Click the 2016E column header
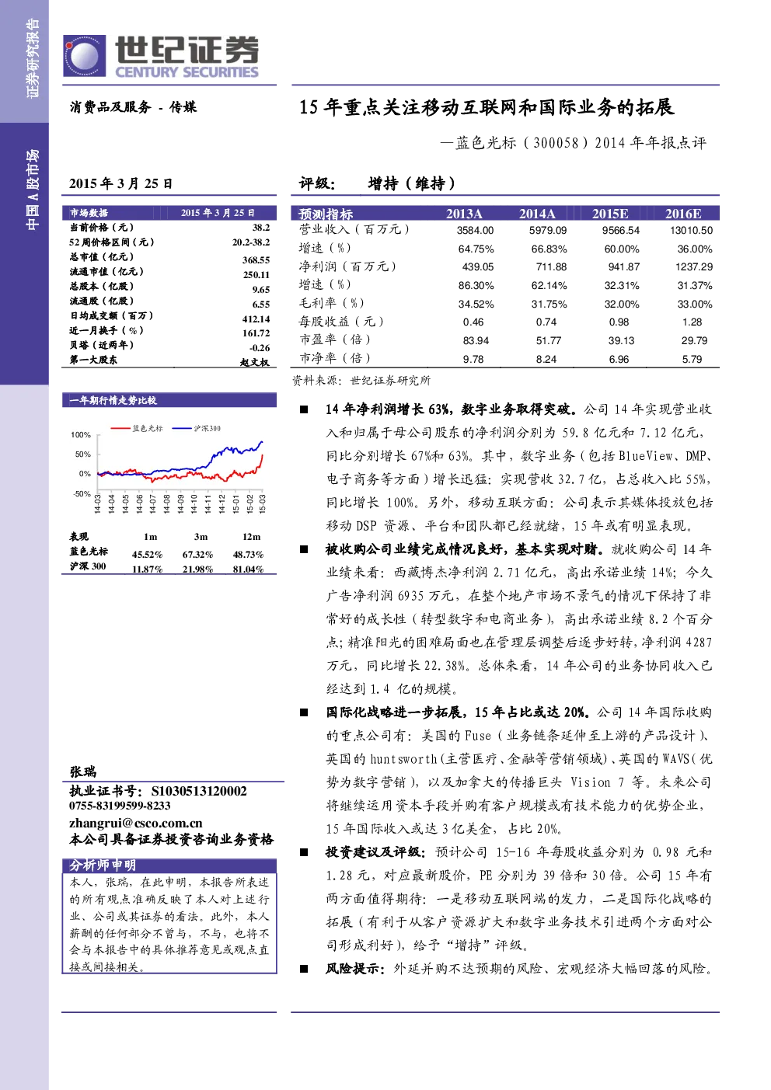Image resolution: width=771 pixels, height=1090 pixels. point(683,214)
